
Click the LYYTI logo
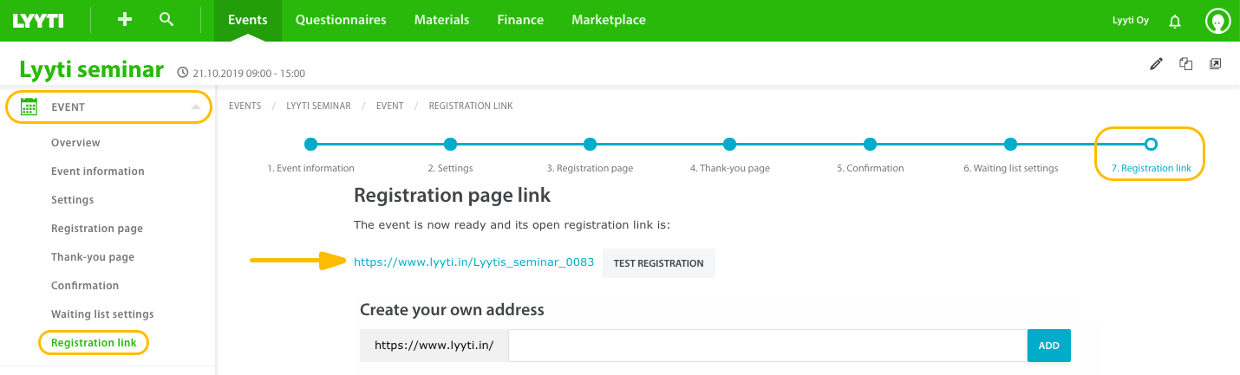pyautogui.click(x=38, y=21)
